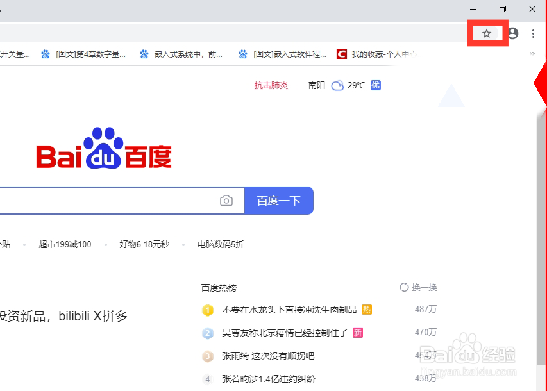Open the 好物6.18元秒 promotion link
This screenshot has width=547, height=391.
tap(144, 244)
